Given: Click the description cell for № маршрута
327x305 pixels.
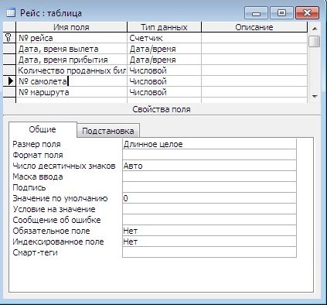Looking at the screenshot, I should pos(254,92).
